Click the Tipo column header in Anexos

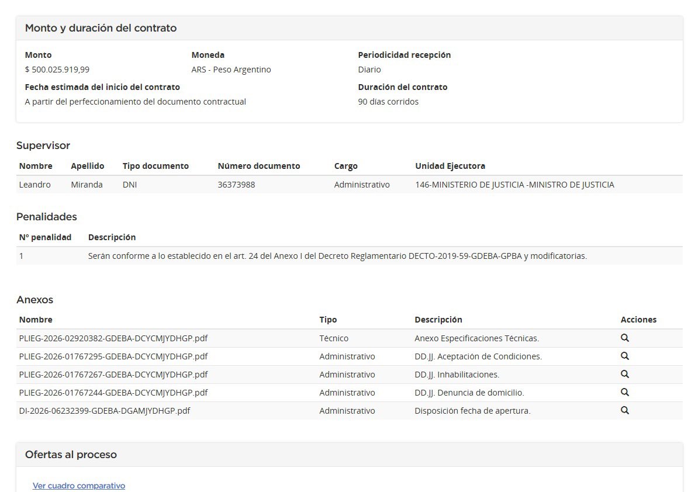[x=328, y=320]
